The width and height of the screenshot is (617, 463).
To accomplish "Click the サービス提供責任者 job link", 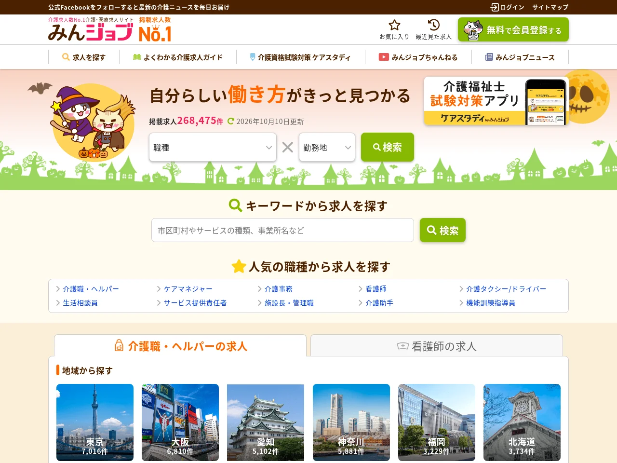I will (195, 303).
